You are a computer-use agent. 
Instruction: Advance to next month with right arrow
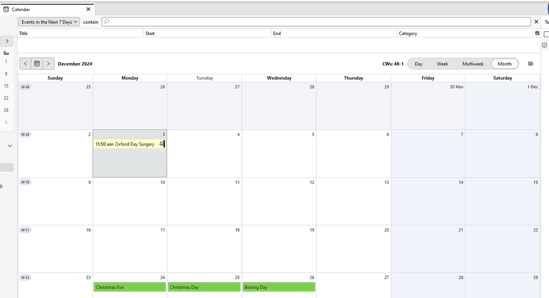pyautogui.click(x=48, y=64)
